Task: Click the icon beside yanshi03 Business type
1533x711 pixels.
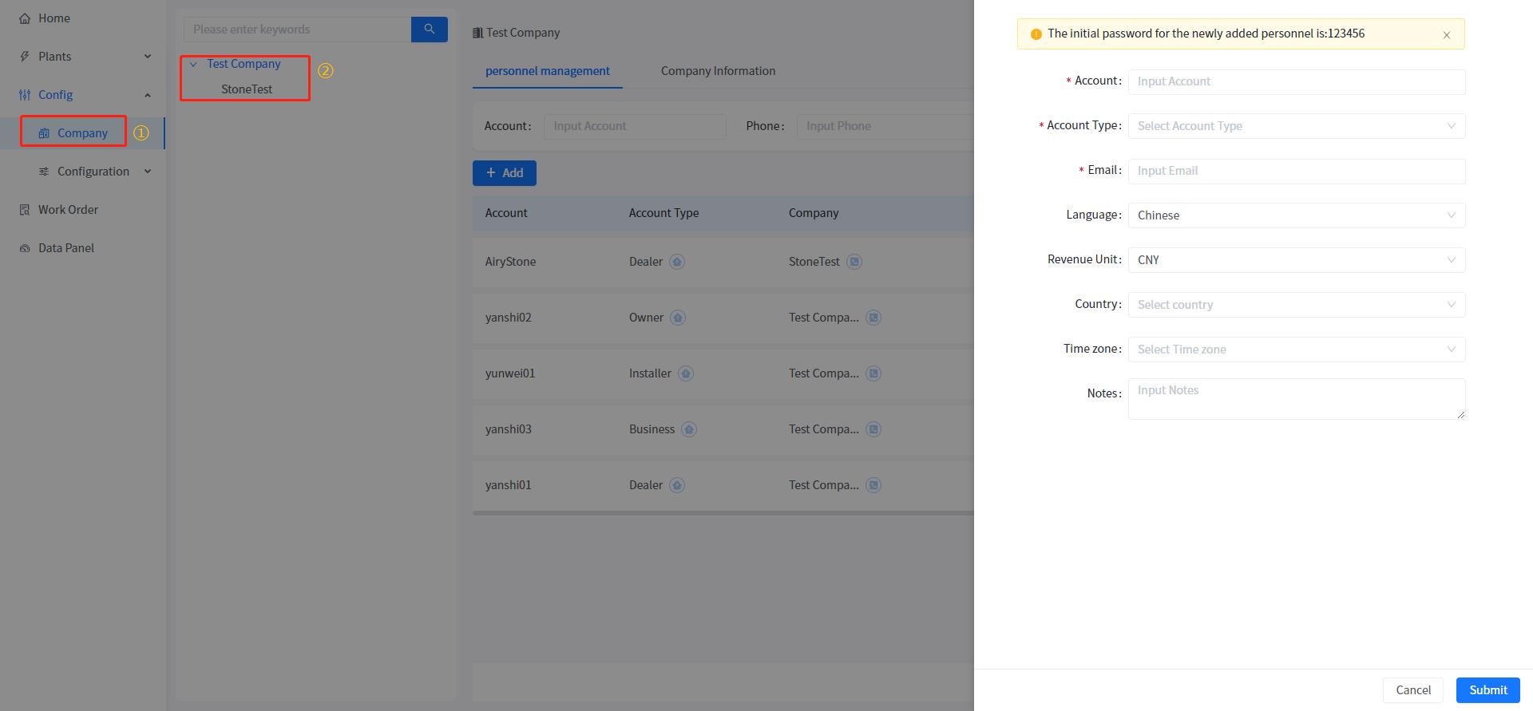Action: point(689,429)
